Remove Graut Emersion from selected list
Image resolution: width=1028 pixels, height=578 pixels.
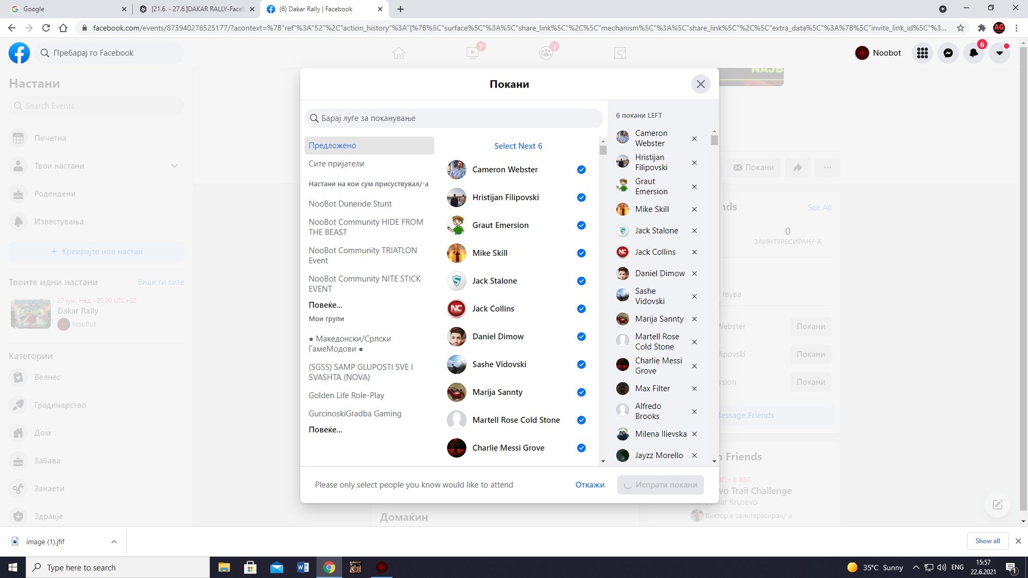[x=694, y=187]
